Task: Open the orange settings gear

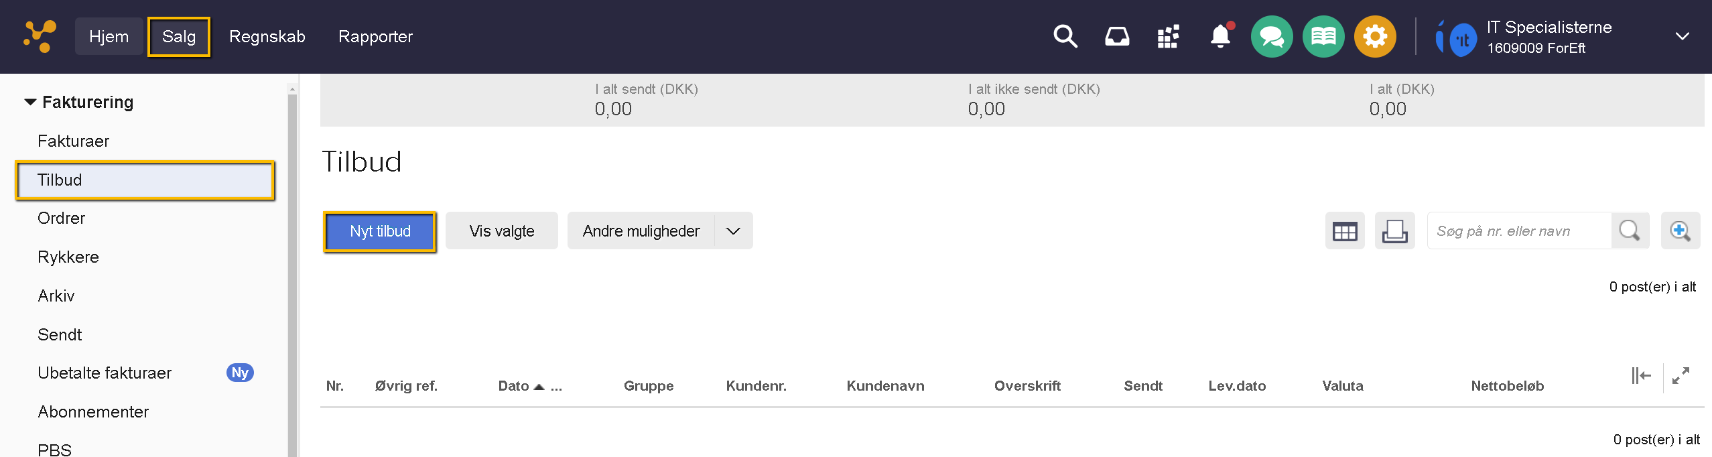Action: pos(1374,36)
